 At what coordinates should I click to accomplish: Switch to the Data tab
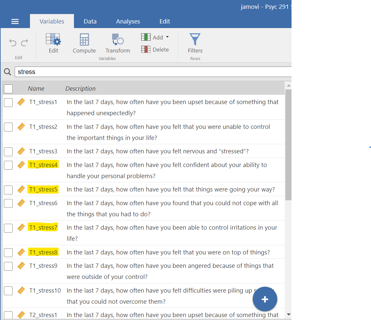click(90, 21)
